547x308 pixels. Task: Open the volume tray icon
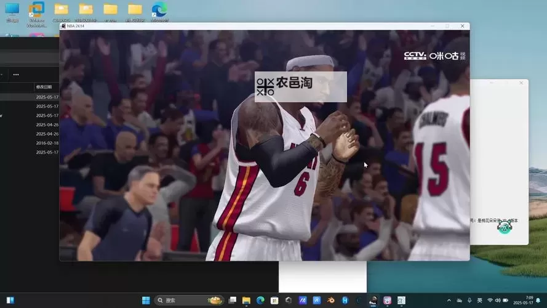pyautogui.click(x=498, y=301)
